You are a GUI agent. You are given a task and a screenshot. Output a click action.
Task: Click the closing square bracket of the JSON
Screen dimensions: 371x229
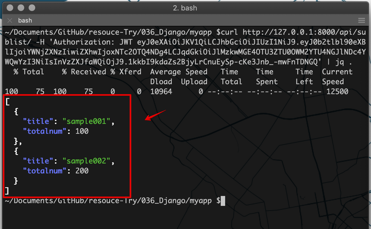[x=7, y=190]
